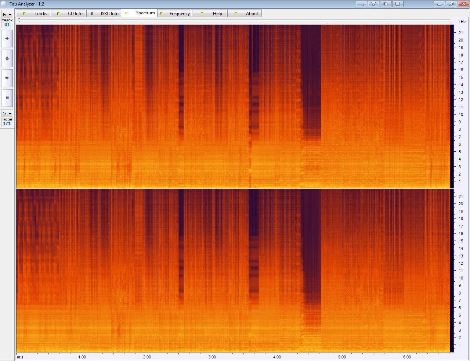Click the stay-on-top title bar button

(x=373, y=4)
